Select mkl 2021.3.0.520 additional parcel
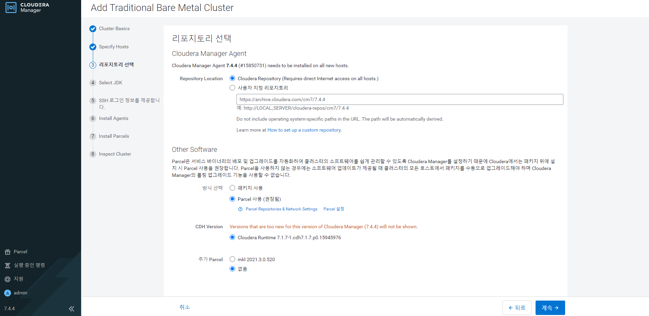The image size is (649, 316). (232, 259)
